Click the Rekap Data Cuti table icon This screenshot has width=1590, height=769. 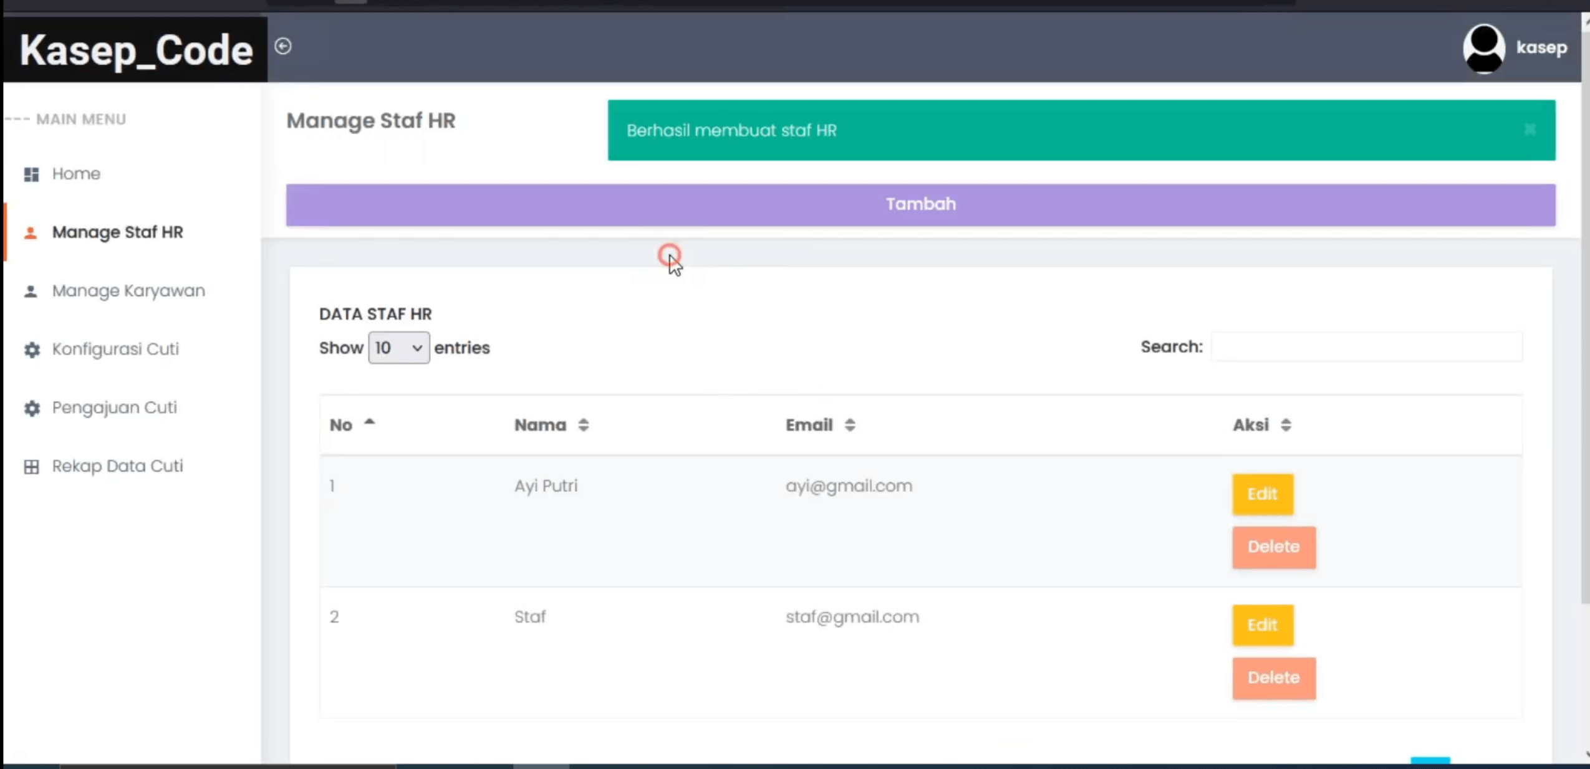[31, 467]
